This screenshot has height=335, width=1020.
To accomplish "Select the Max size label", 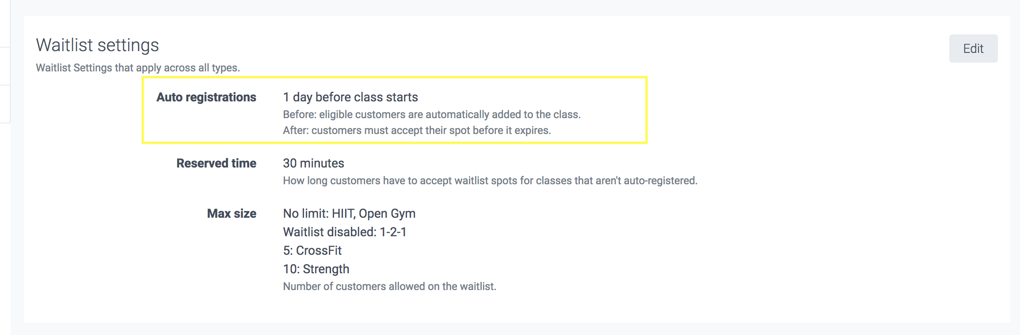I will (232, 213).
